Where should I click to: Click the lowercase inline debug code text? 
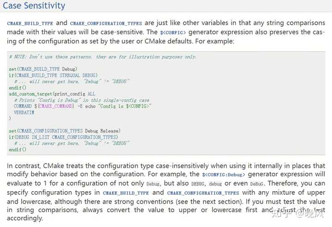coord(215,184)
